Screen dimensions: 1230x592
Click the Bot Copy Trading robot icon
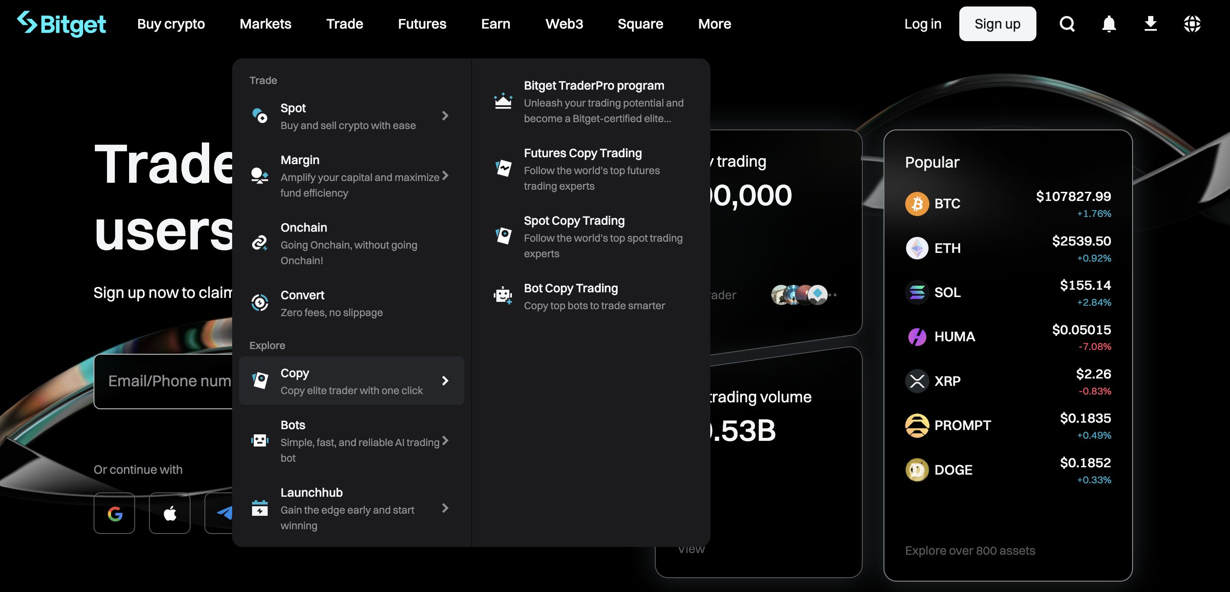[503, 295]
